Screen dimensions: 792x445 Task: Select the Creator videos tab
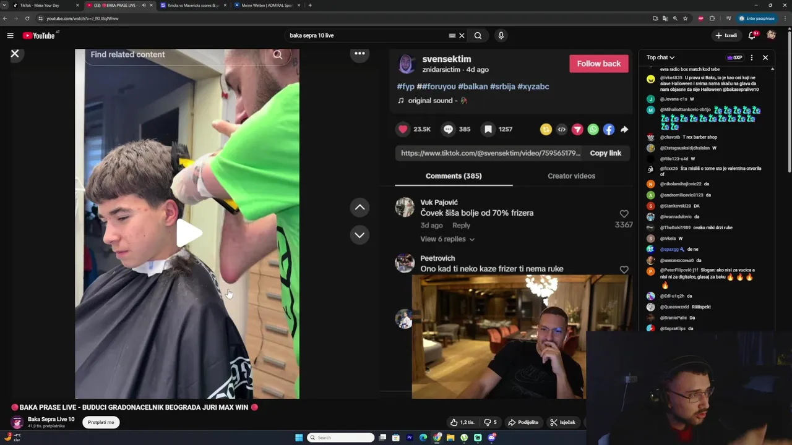point(571,176)
